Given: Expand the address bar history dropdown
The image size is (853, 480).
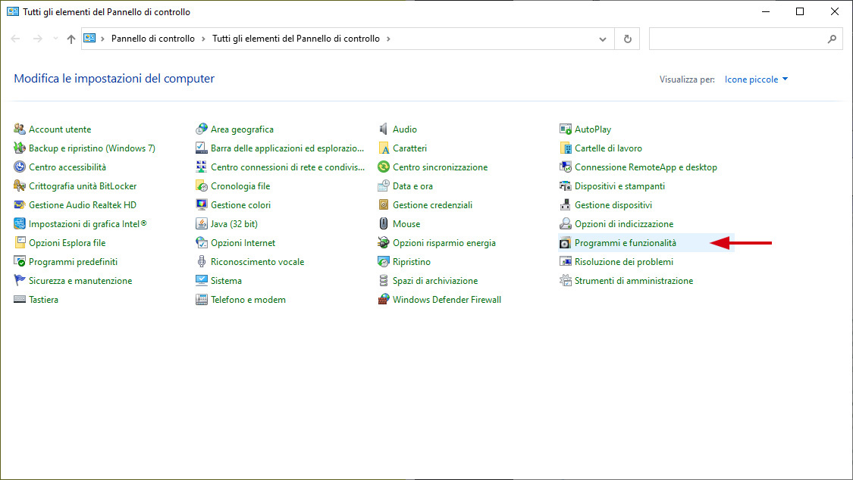Looking at the screenshot, I should click(603, 39).
